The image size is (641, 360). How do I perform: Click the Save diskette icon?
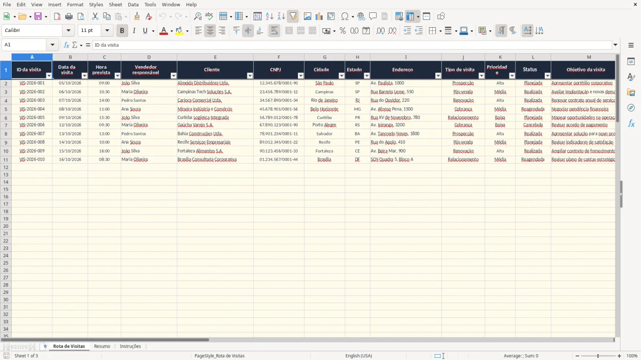pos(38,17)
